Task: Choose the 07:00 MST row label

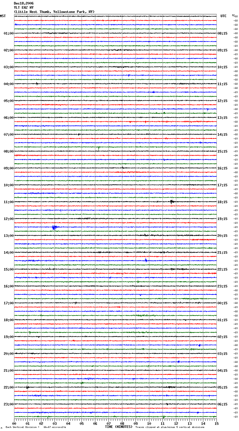Action: [9, 135]
